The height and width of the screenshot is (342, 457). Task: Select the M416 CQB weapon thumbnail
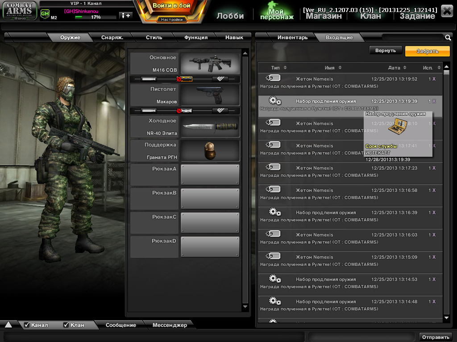210,63
